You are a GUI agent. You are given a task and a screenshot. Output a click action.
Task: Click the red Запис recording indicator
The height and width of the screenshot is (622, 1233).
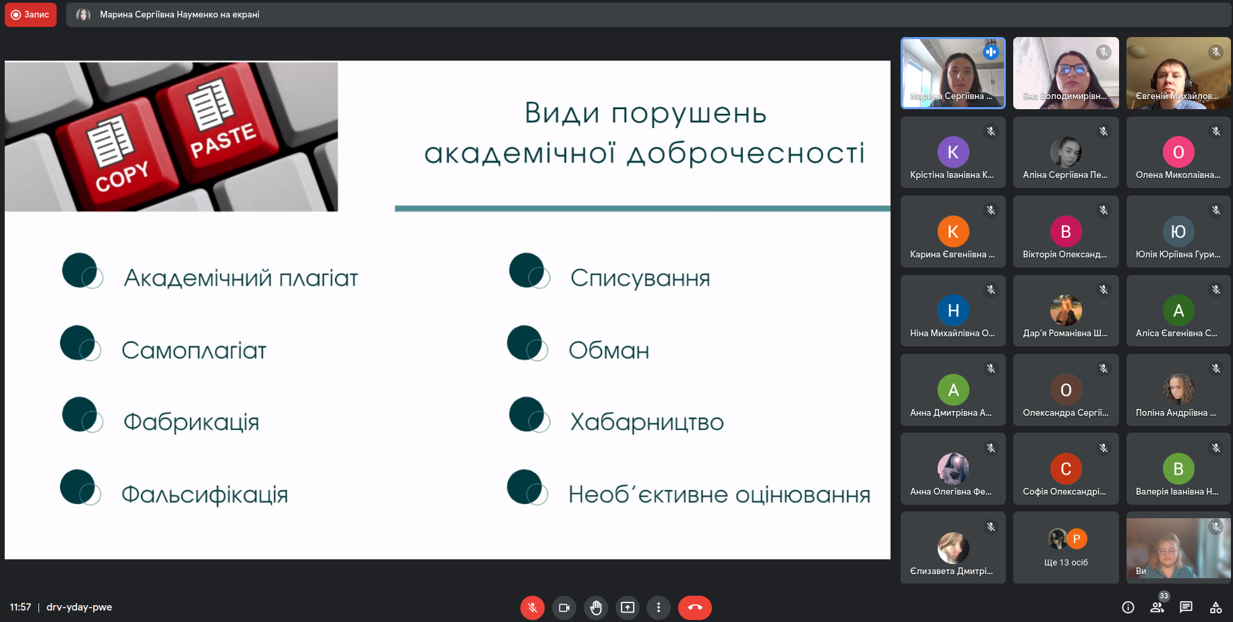(30, 15)
